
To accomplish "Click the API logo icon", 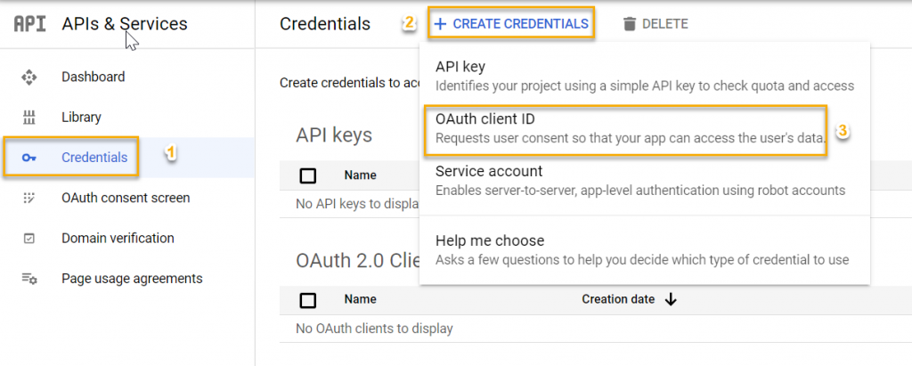I will point(29,24).
